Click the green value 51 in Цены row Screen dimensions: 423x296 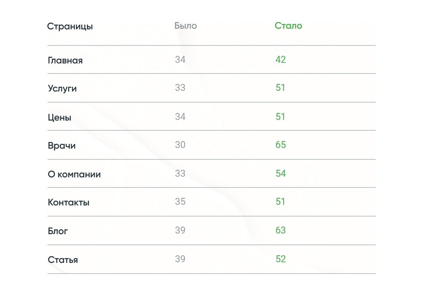click(x=280, y=117)
